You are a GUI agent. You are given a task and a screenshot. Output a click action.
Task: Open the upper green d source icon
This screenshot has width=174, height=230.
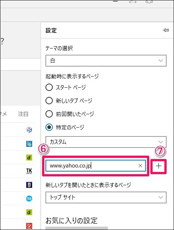29,158
